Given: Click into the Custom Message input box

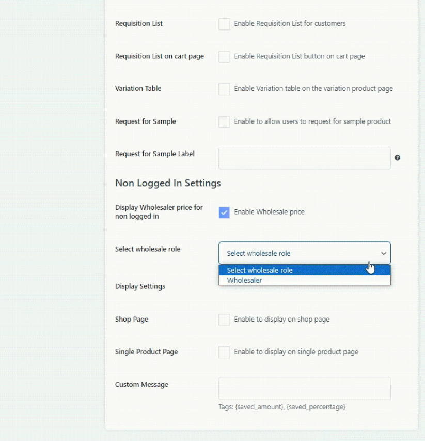Looking at the screenshot, I should click(x=304, y=388).
